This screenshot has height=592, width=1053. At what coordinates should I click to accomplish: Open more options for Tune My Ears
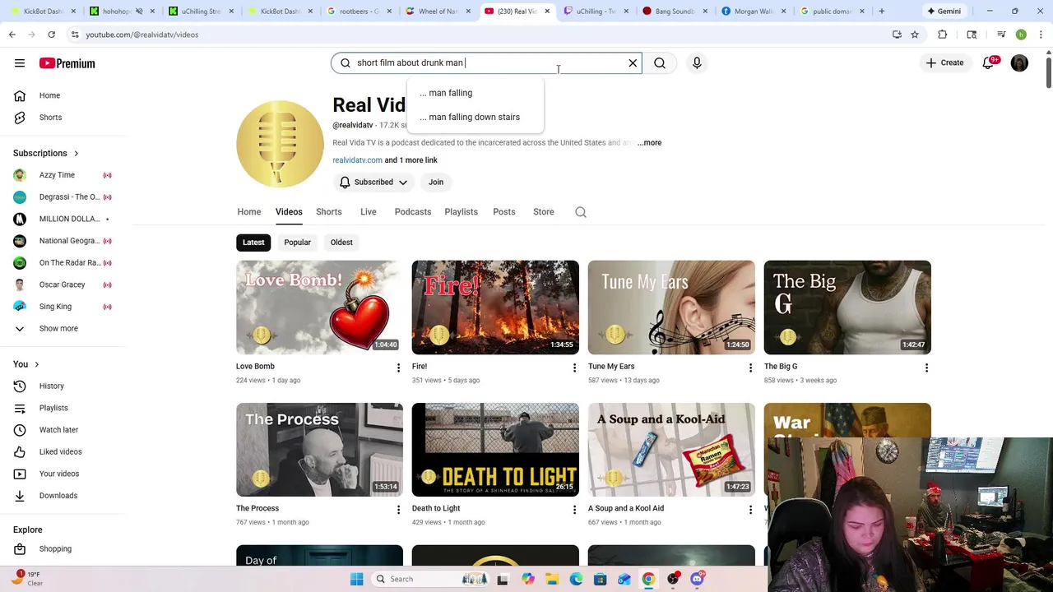click(750, 368)
